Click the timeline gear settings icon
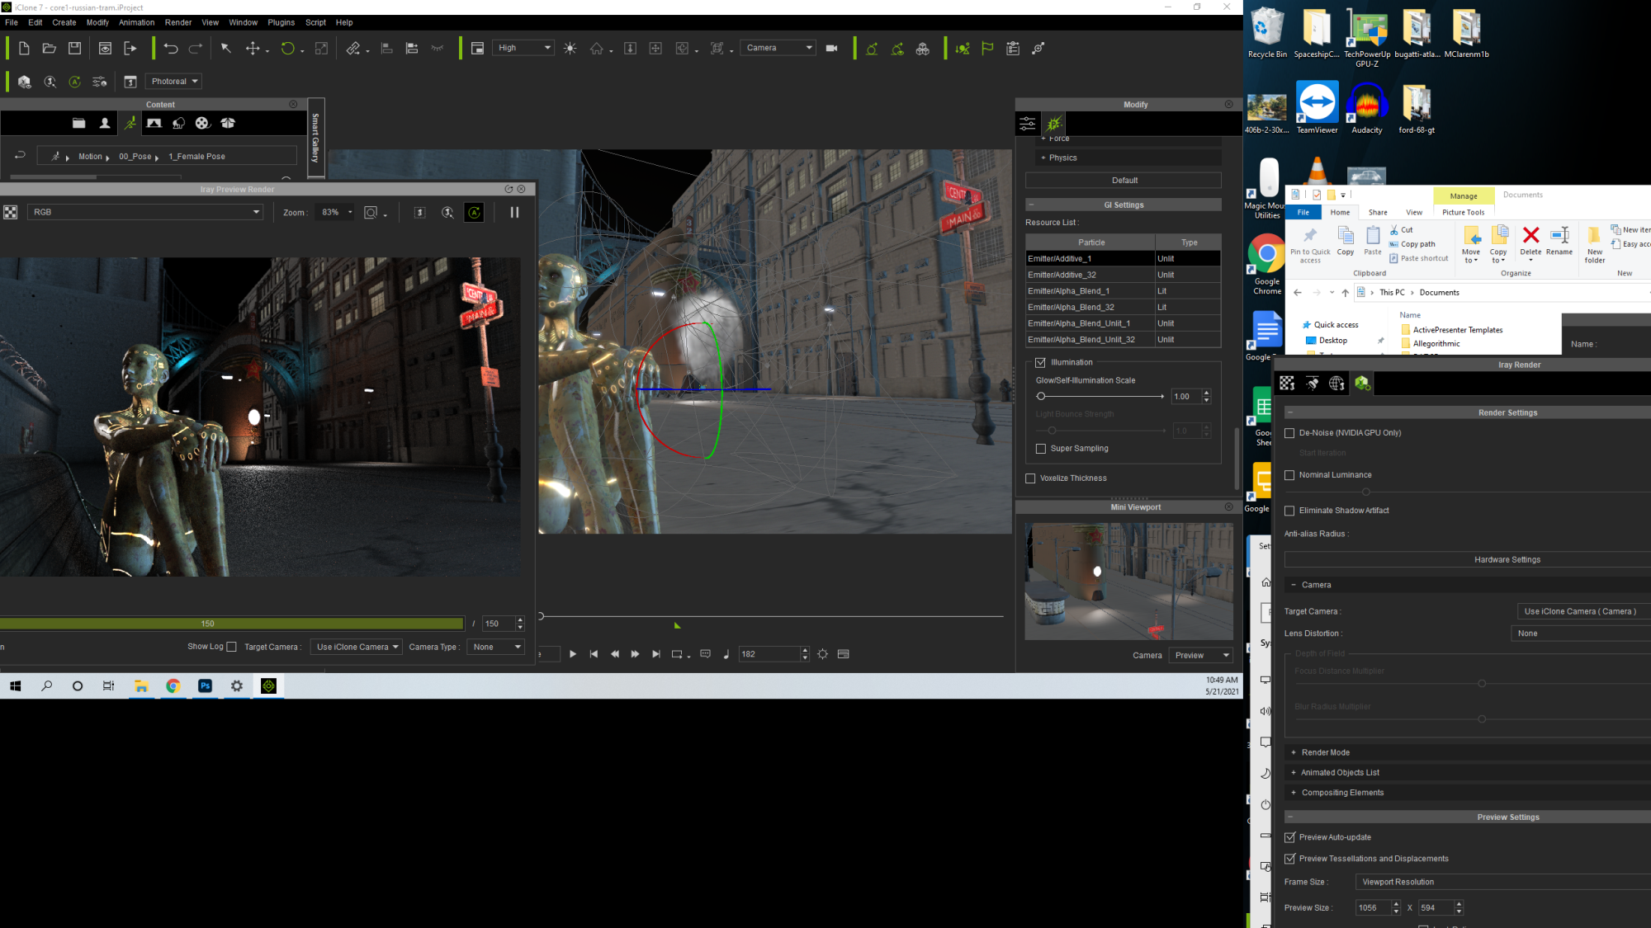Viewport: 1651px width, 928px height. point(823,654)
